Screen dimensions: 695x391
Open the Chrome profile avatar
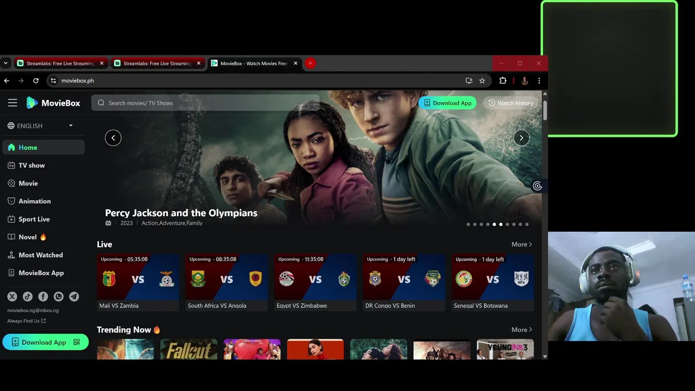[x=525, y=80]
